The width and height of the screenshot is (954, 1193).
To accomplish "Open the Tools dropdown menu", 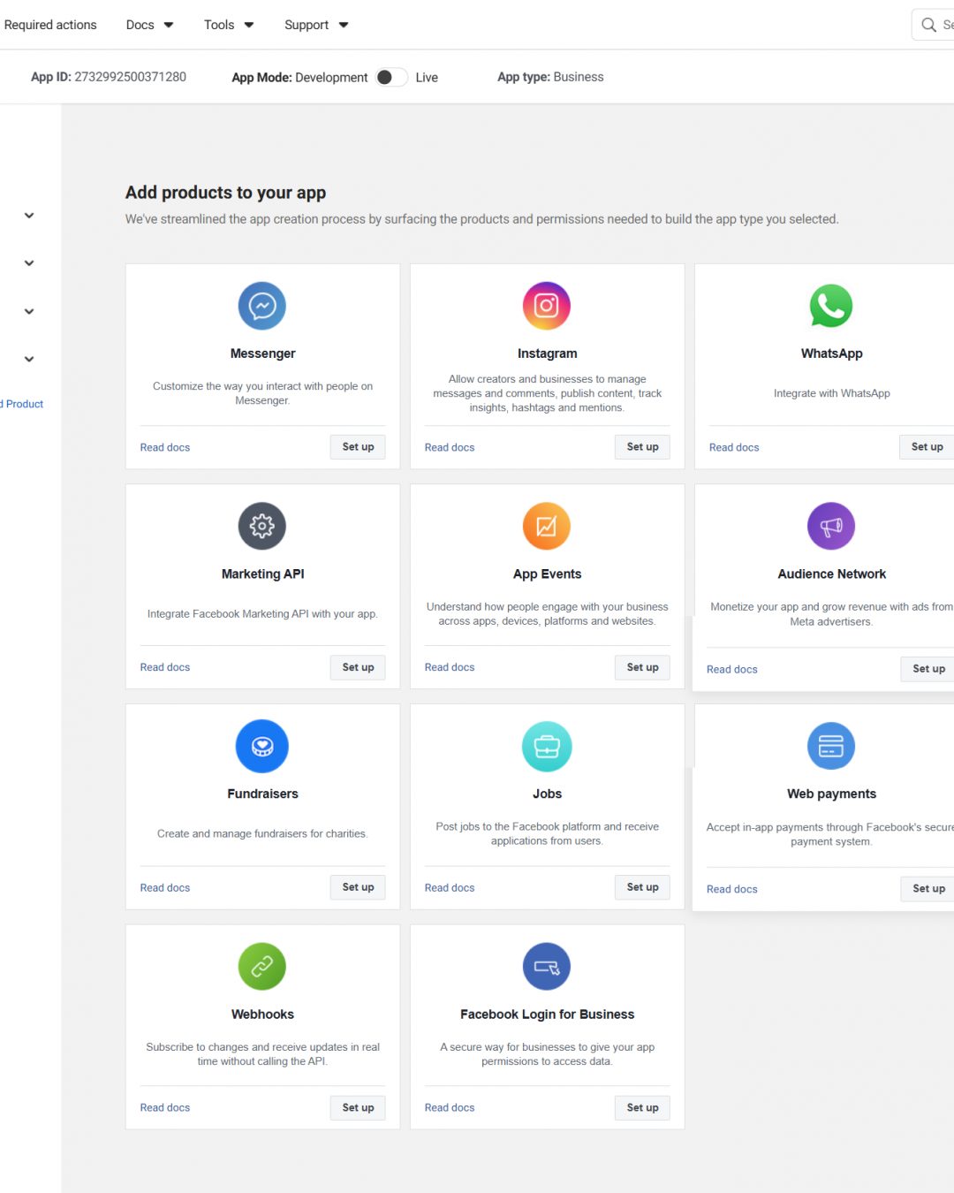I will (229, 25).
